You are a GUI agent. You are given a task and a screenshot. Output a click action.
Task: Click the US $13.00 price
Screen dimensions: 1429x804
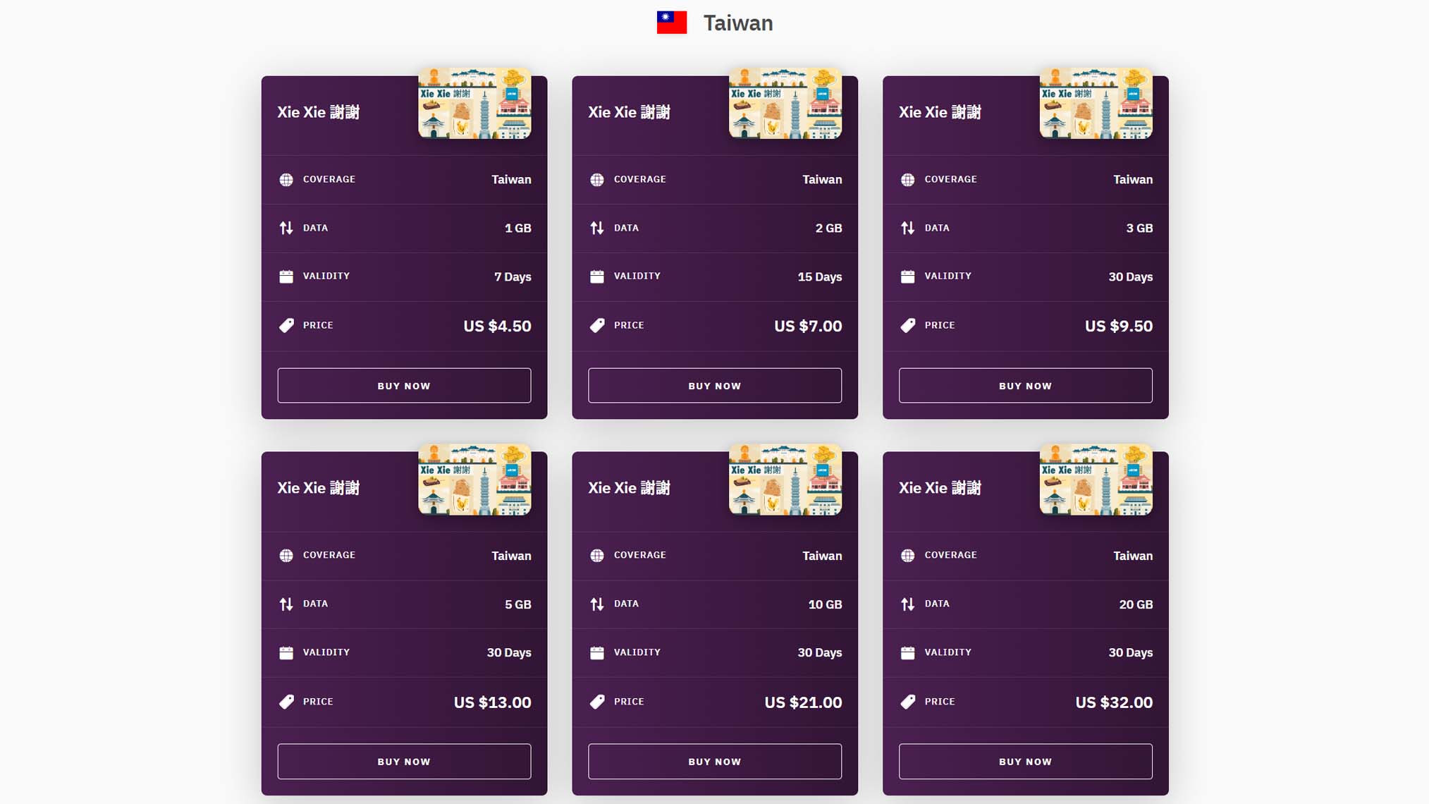click(x=492, y=702)
